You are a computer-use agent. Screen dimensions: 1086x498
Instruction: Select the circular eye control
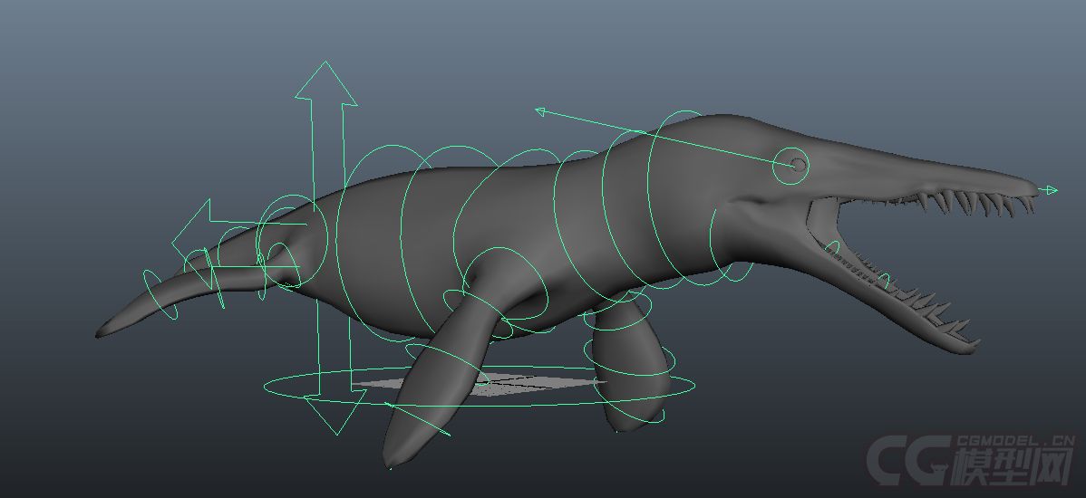coord(791,166)
